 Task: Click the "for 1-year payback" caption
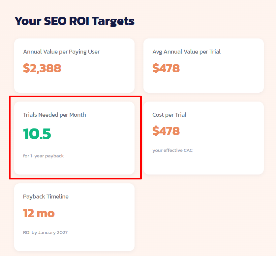(44, 156)
